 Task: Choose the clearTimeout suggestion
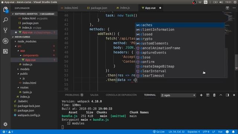point(180,76)
